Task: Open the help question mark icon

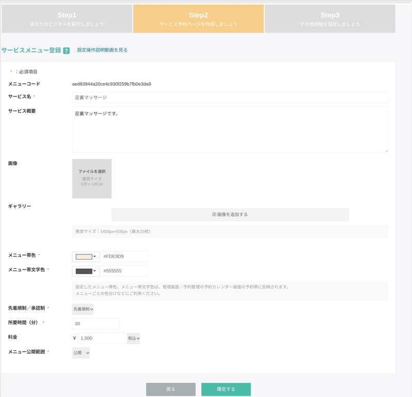Action: (x=66, y=50)
